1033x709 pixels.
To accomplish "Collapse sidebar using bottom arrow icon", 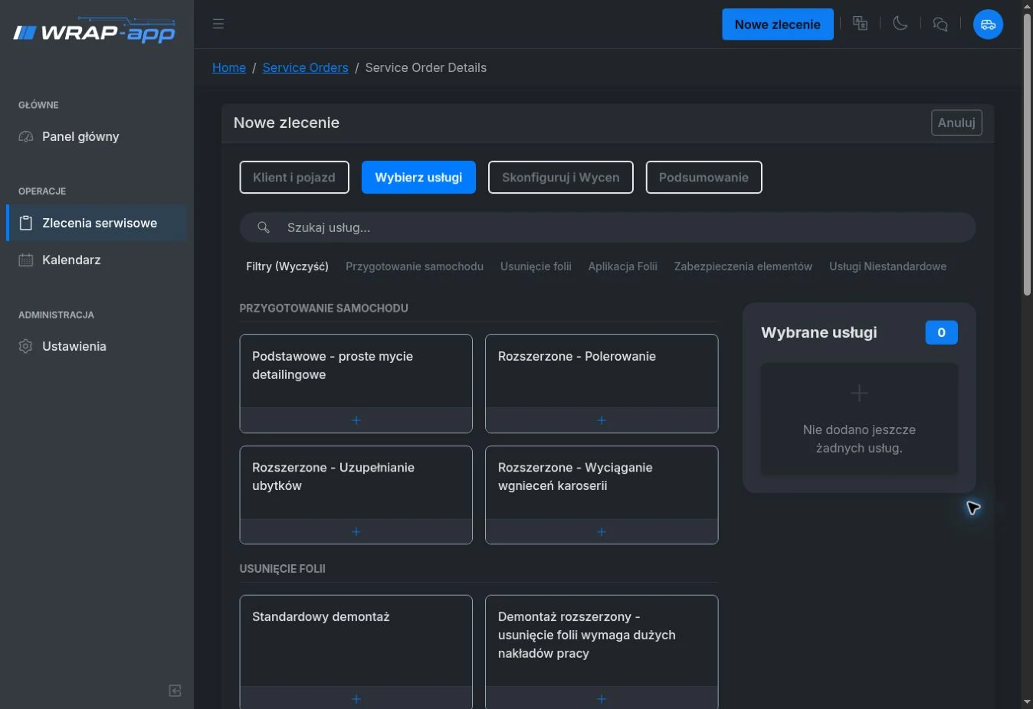I will coord(175,691).
